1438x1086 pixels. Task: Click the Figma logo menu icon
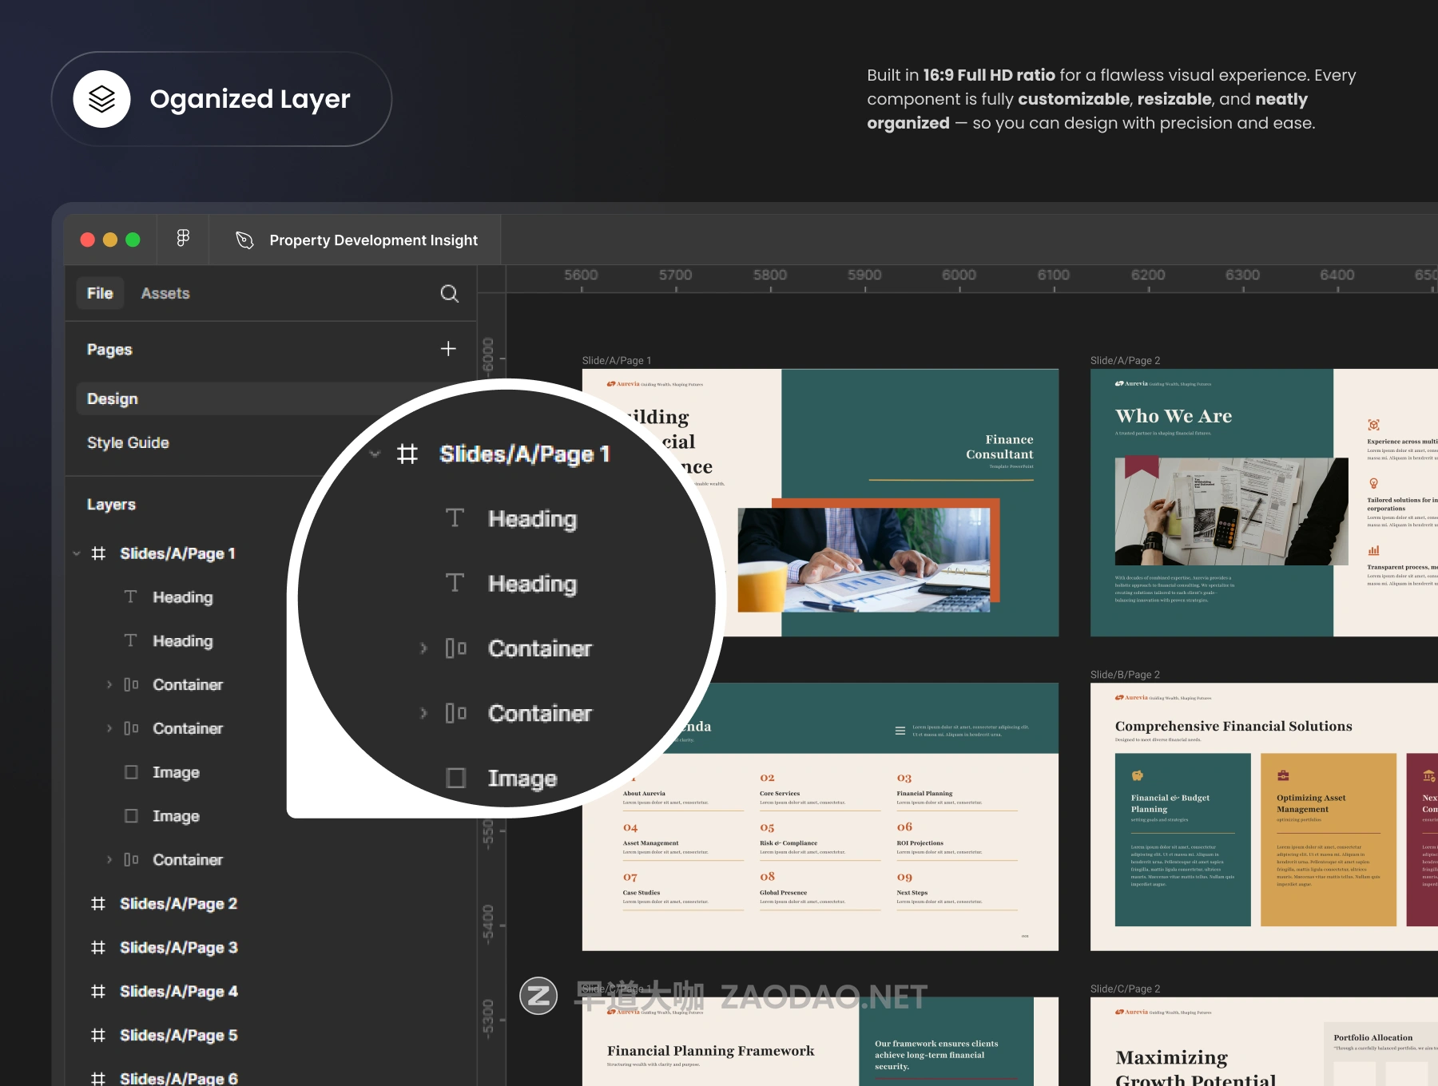[183, 239]
